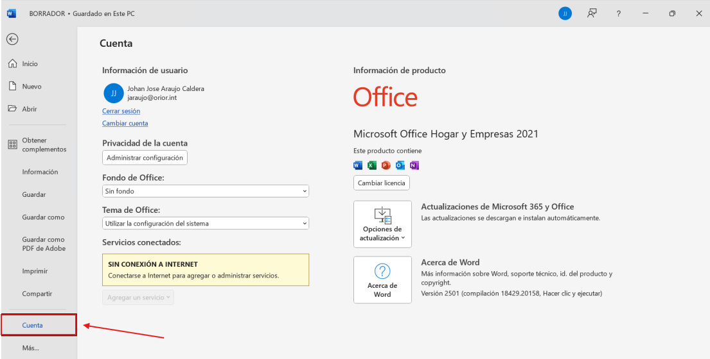Click the user avatar in title bar

click(565, 13)
